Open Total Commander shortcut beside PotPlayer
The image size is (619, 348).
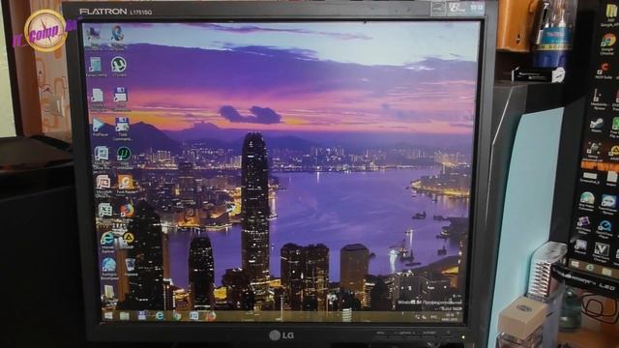click(122, 129)
